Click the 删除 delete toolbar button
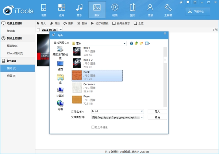 pyautogui.click(x=82, y=23)
